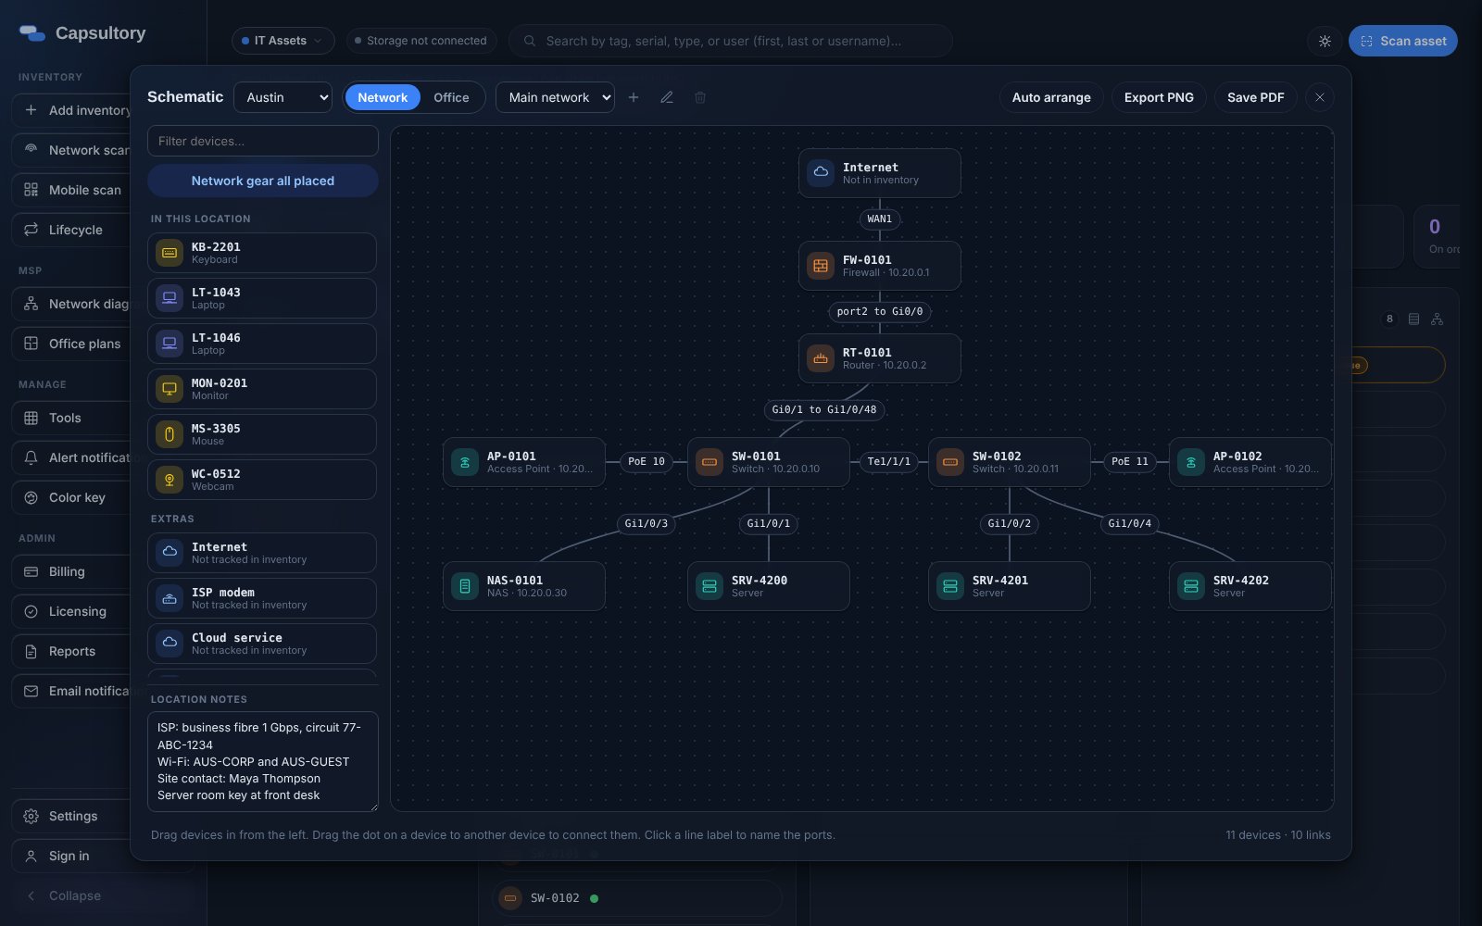Click the Filter devices input field
Viewport: 1482px width, 926px height.
point(263,141)
